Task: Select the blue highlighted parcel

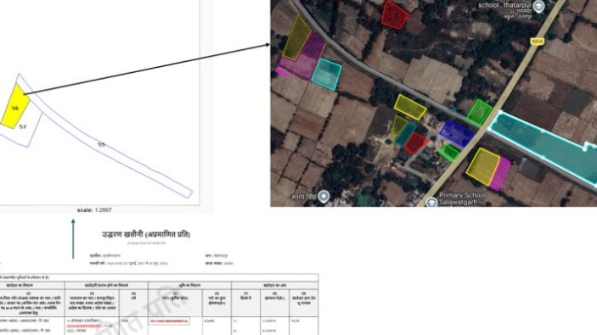Action: pos(456,133)
